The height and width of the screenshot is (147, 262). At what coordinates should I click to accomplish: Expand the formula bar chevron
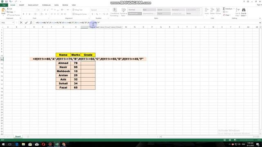click(260, 23)
